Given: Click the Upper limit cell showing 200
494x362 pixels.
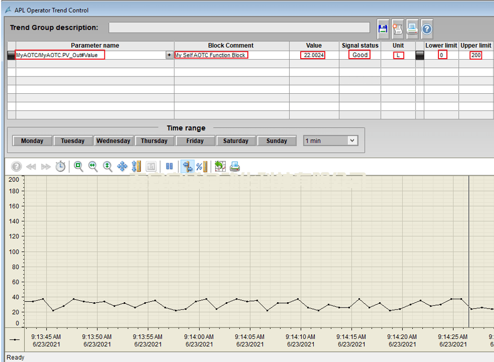Looking at the screenshot, I should (x=476, y=55).
